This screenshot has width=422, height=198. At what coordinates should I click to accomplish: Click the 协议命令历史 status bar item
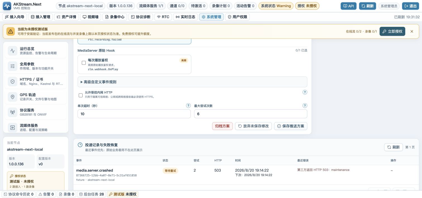tap(19, 194)
